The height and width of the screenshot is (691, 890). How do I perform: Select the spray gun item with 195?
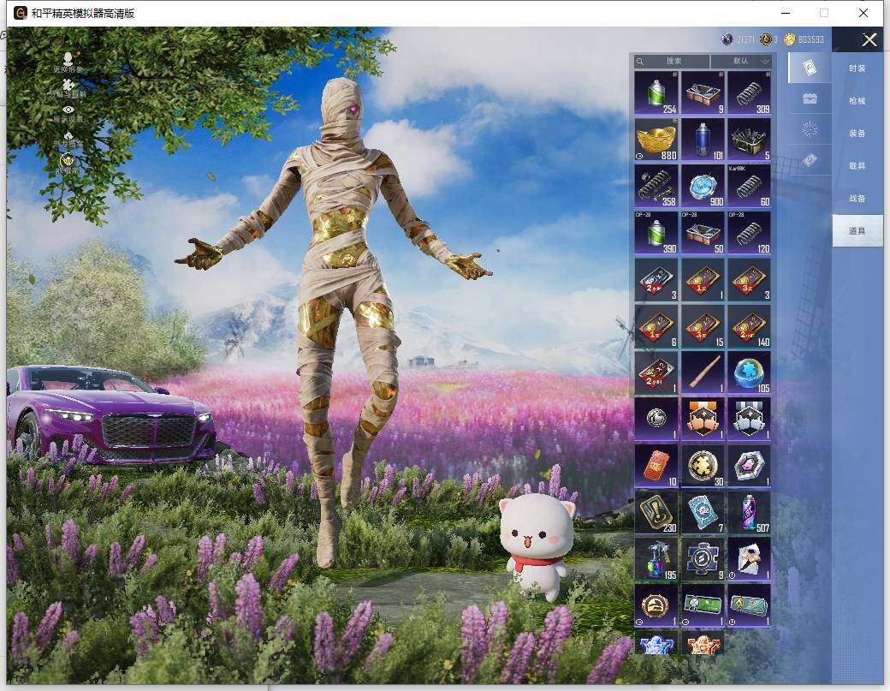pyautogui.click(x=656, y=558)
